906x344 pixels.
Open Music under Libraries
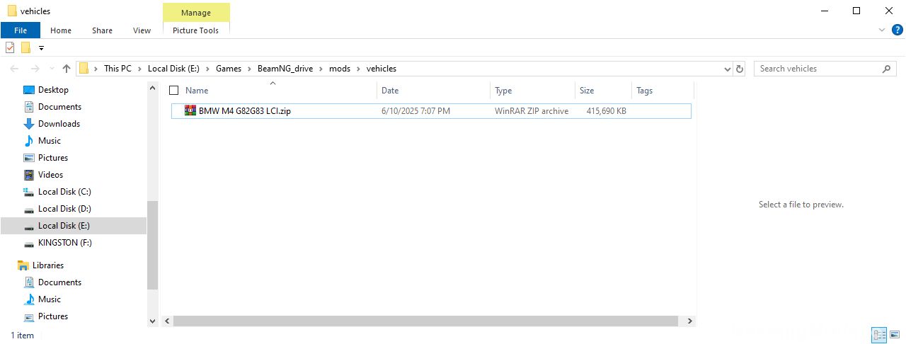[50, 299]
